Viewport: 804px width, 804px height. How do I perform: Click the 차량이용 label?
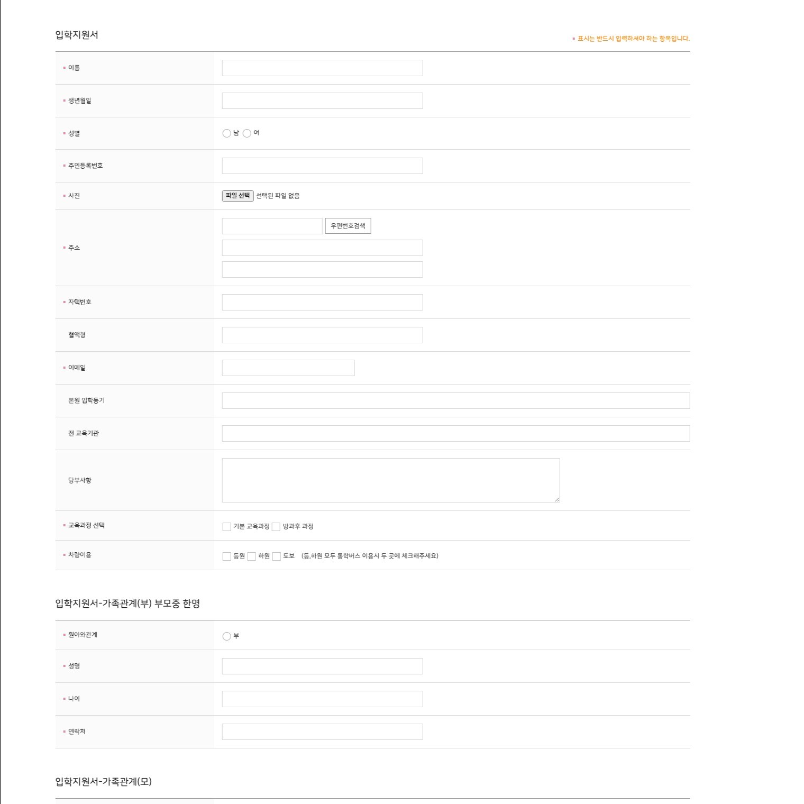80,555
